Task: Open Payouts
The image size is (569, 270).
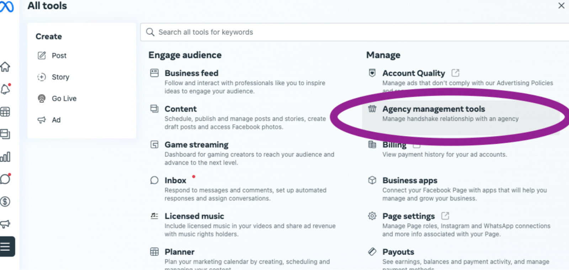Action: point(398,252)
